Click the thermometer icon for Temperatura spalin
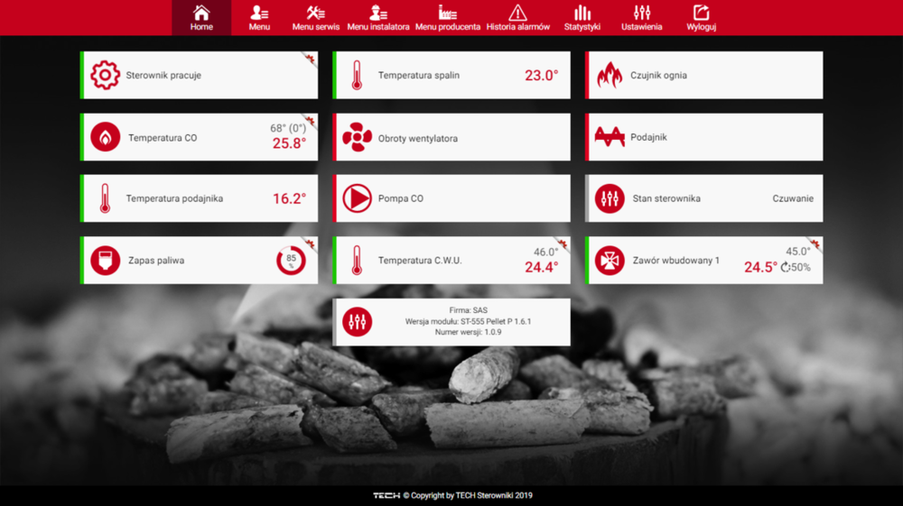The width and height of the screenshot is (903, 506). [357, 76]
